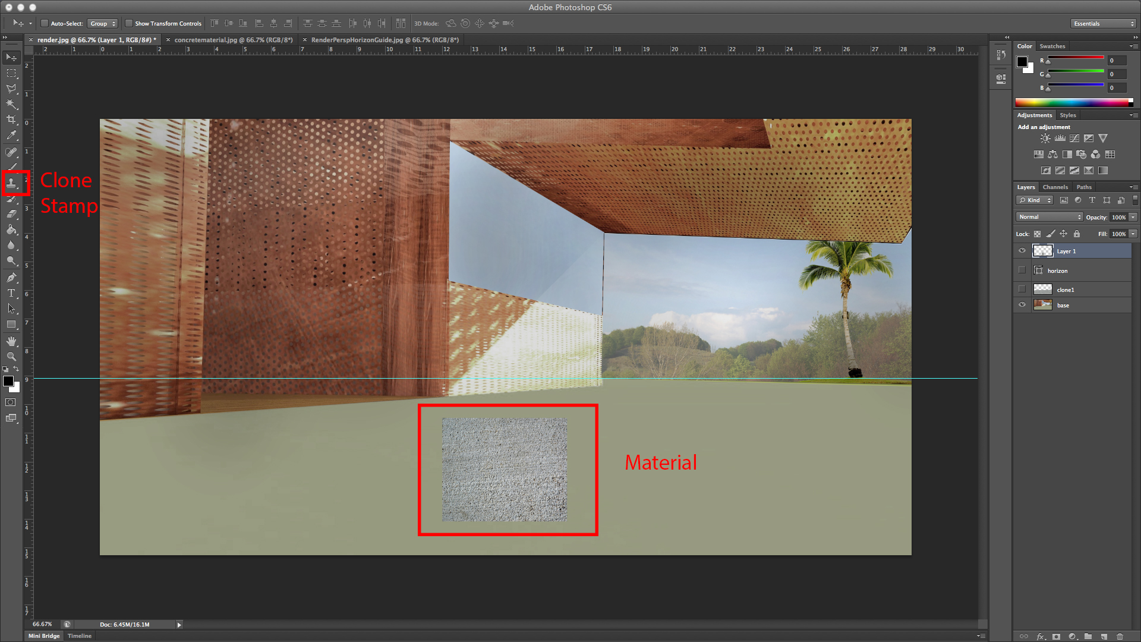Select the Clone Stamp tool
This screenshot has width=1141, height=642.
click(11, 183)
